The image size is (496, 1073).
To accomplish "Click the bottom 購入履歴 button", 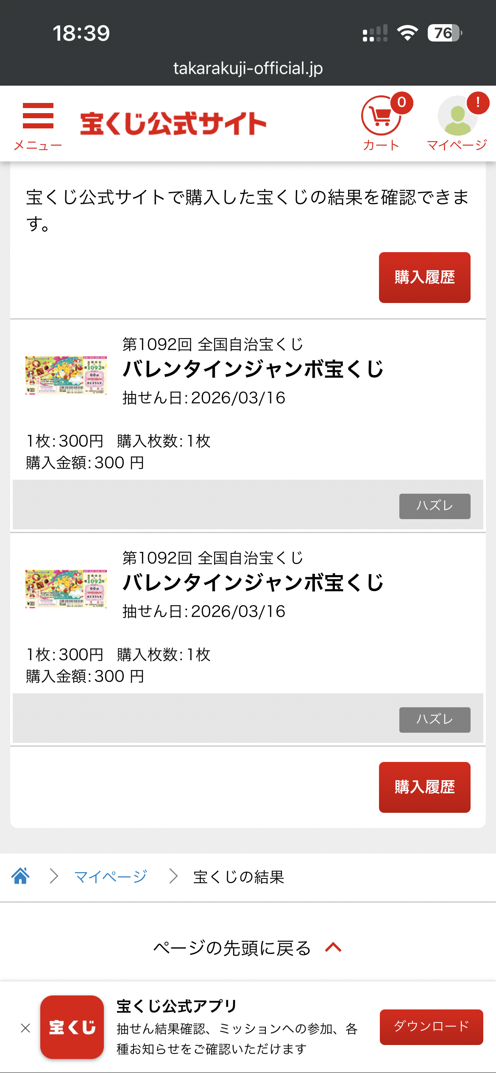I will coord(424,787).
